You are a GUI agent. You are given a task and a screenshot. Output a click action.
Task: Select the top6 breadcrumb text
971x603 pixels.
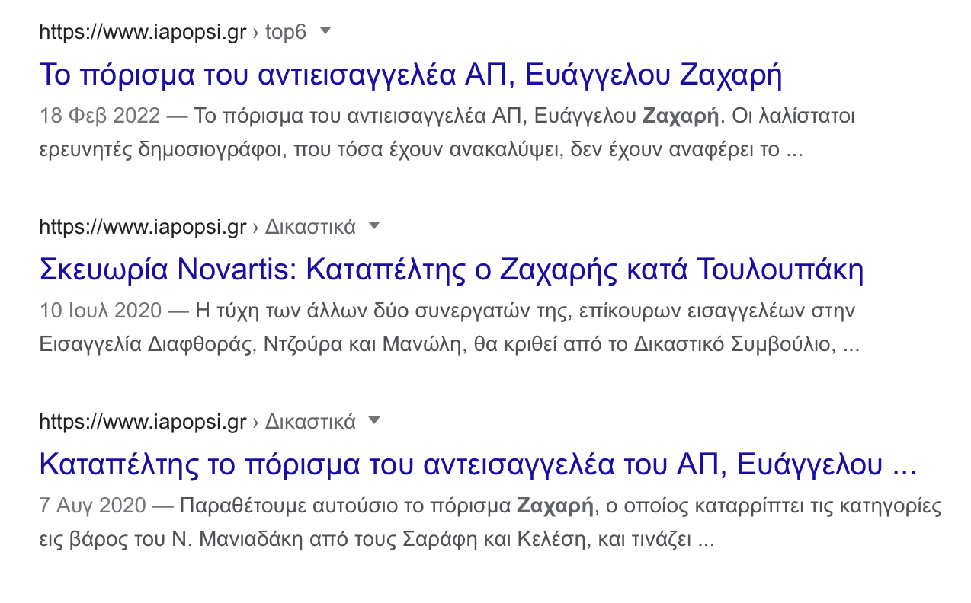[x=285, y=32]
